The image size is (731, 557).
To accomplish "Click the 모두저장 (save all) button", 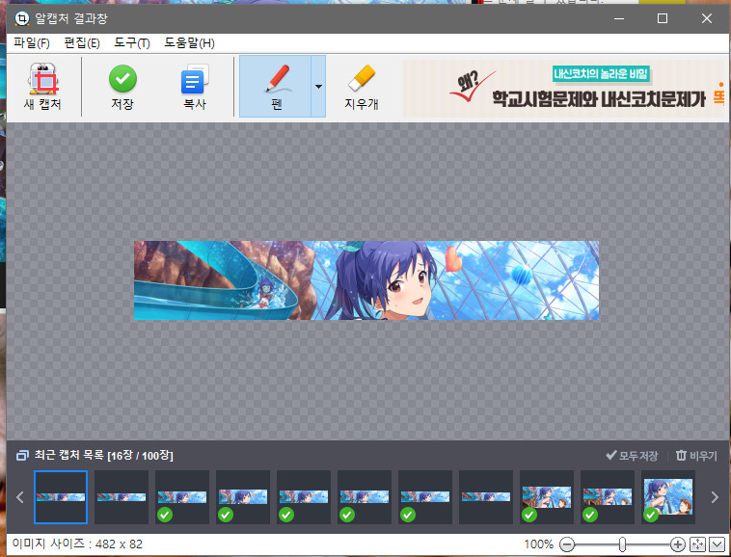I will coord(632,455).
